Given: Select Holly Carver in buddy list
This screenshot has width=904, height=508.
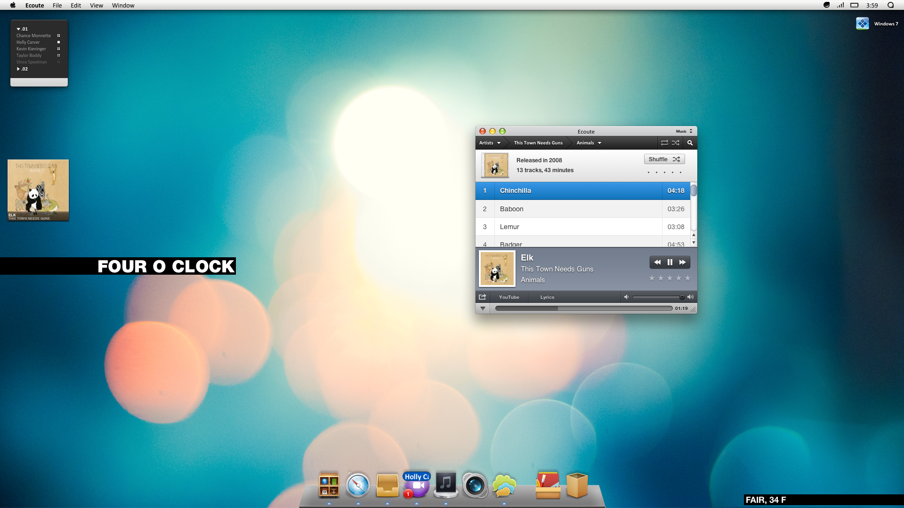Looking at the screenshot, I should point(28,42).
